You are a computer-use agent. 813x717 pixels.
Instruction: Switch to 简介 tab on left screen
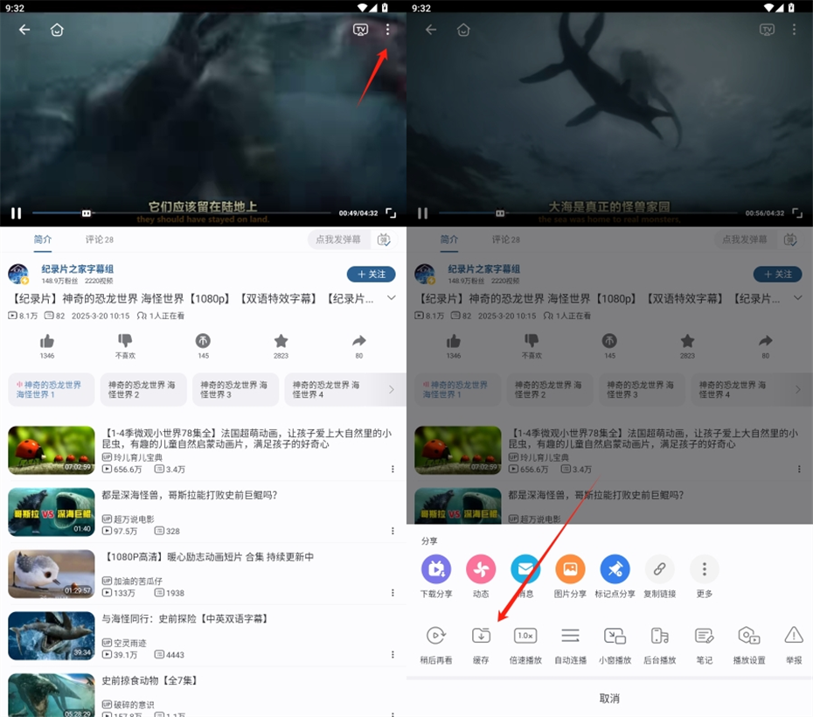point(43,239)
